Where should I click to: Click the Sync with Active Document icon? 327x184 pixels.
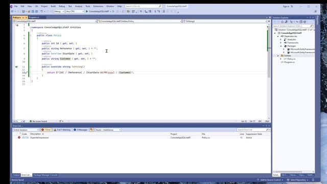pos(297,22)
